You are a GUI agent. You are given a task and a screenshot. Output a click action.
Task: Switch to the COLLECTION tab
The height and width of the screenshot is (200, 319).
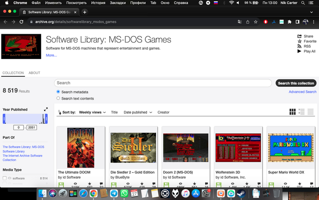pos(13,73)
